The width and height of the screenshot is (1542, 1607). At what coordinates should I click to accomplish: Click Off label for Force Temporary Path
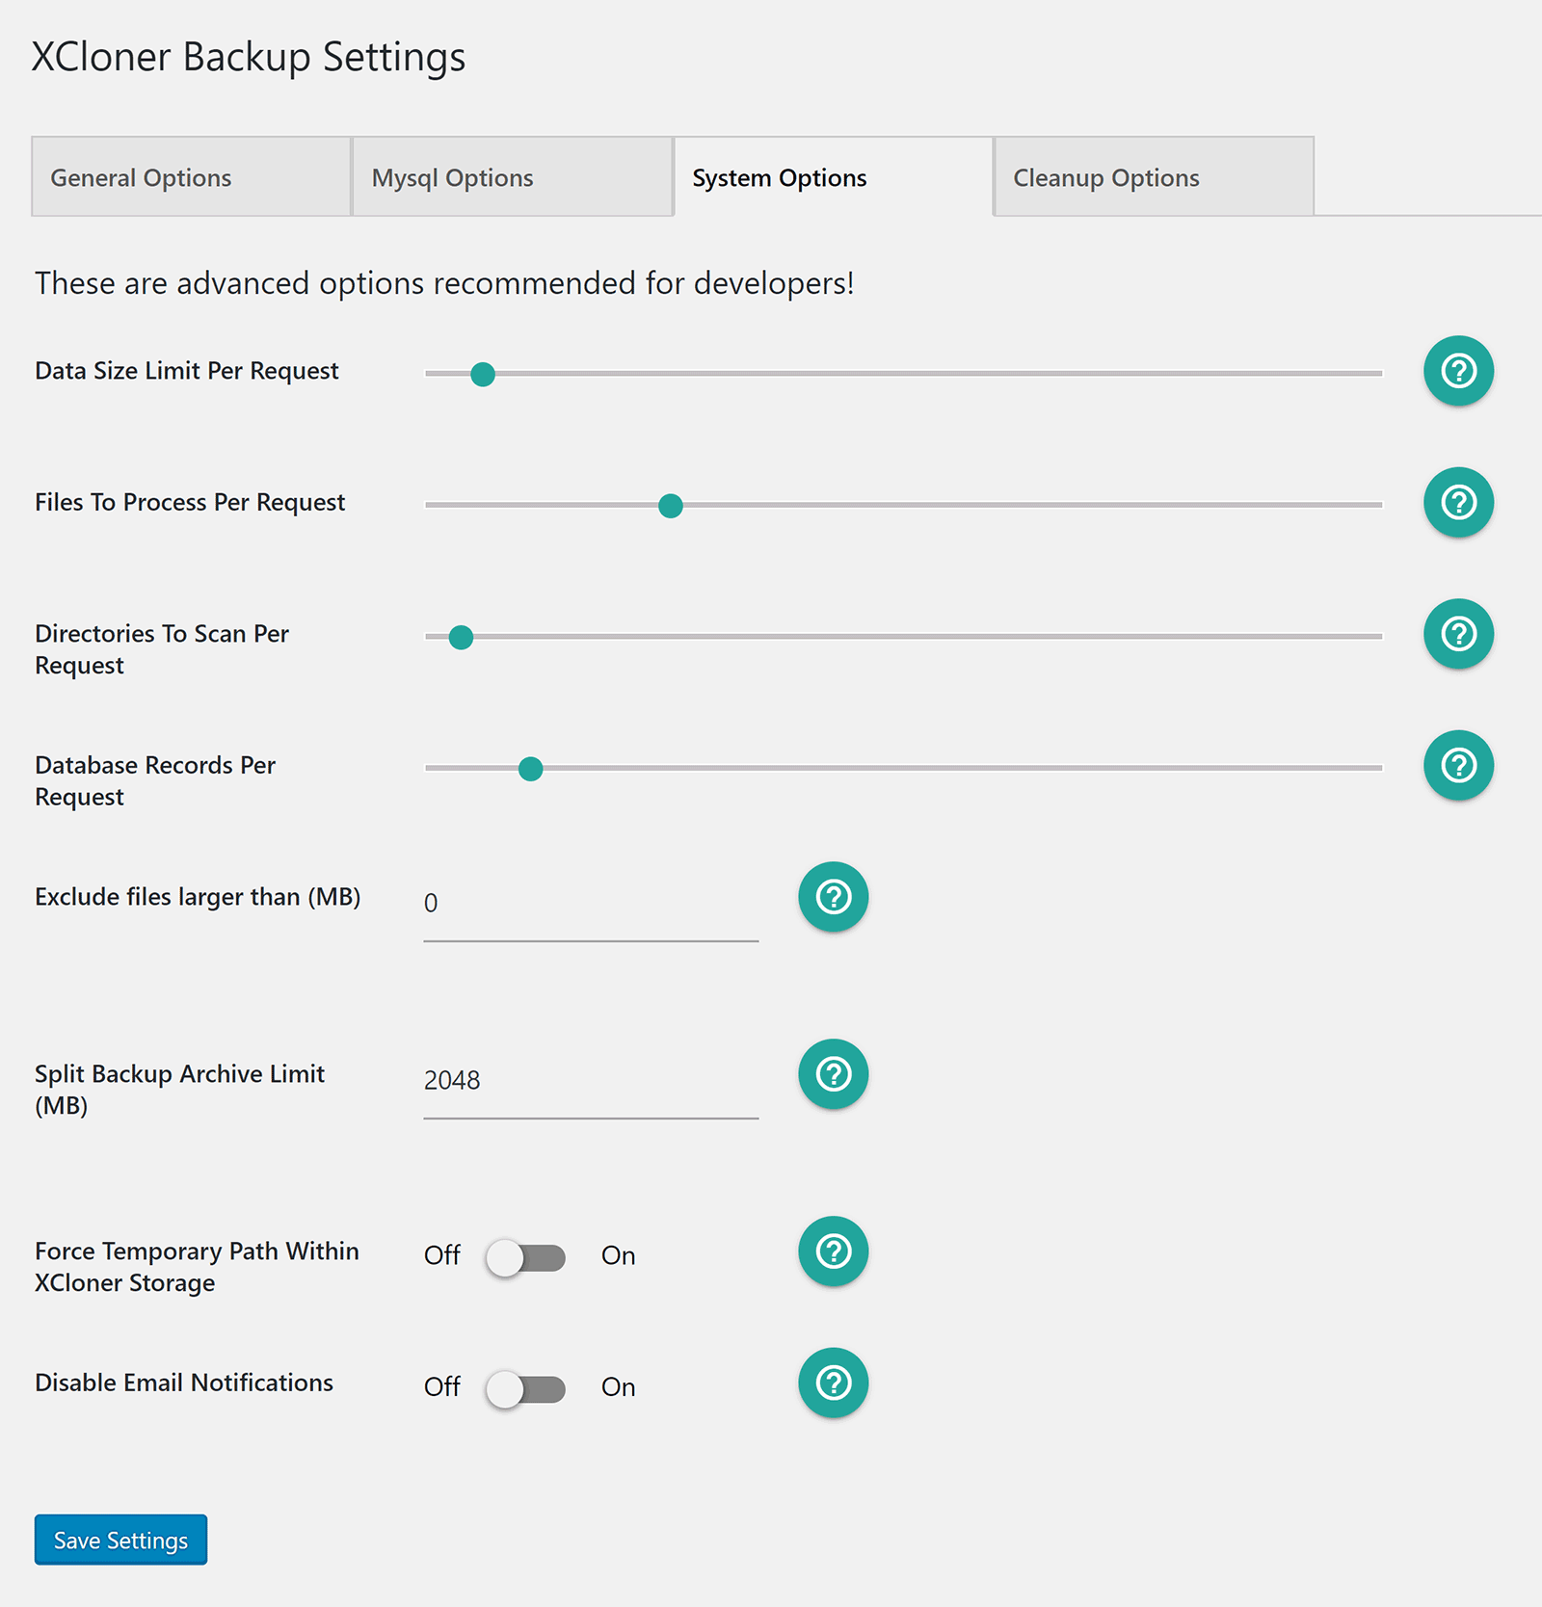[x=442, y=1255]
